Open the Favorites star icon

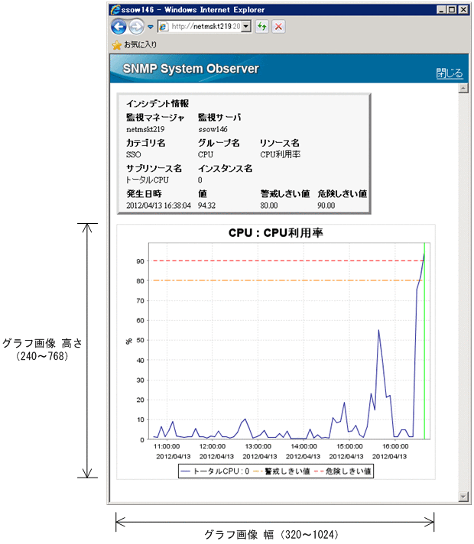tap(117, 45)
